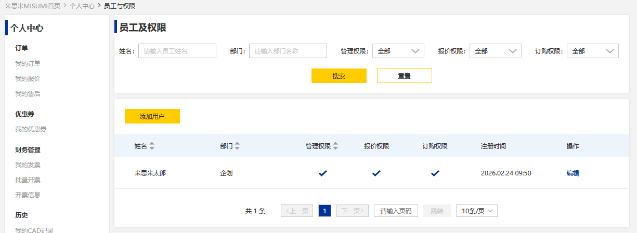Open the 订购权限 filter dropdown

click(x=592, y=51)
